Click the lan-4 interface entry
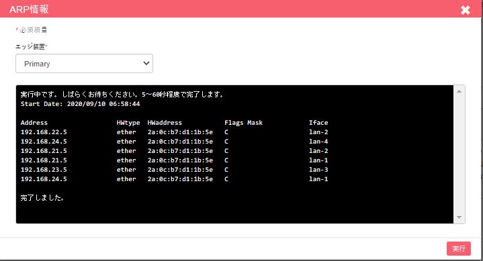This screenshot has width=483, height=261. (318, 142)
